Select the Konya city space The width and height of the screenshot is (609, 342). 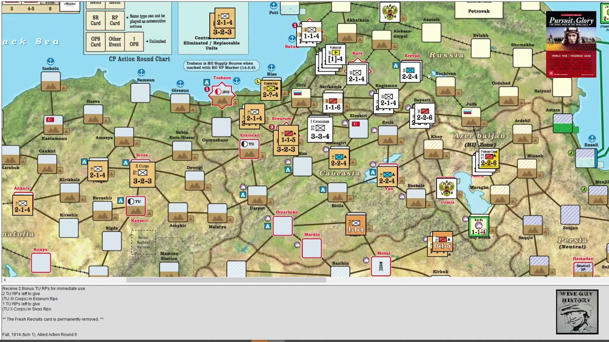click(x=41, y=263)
